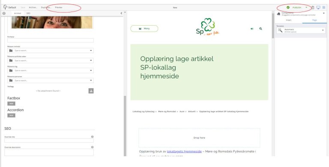
Task: Click folder icon in Relaterte personer field
Action: (x=11, y=81)
